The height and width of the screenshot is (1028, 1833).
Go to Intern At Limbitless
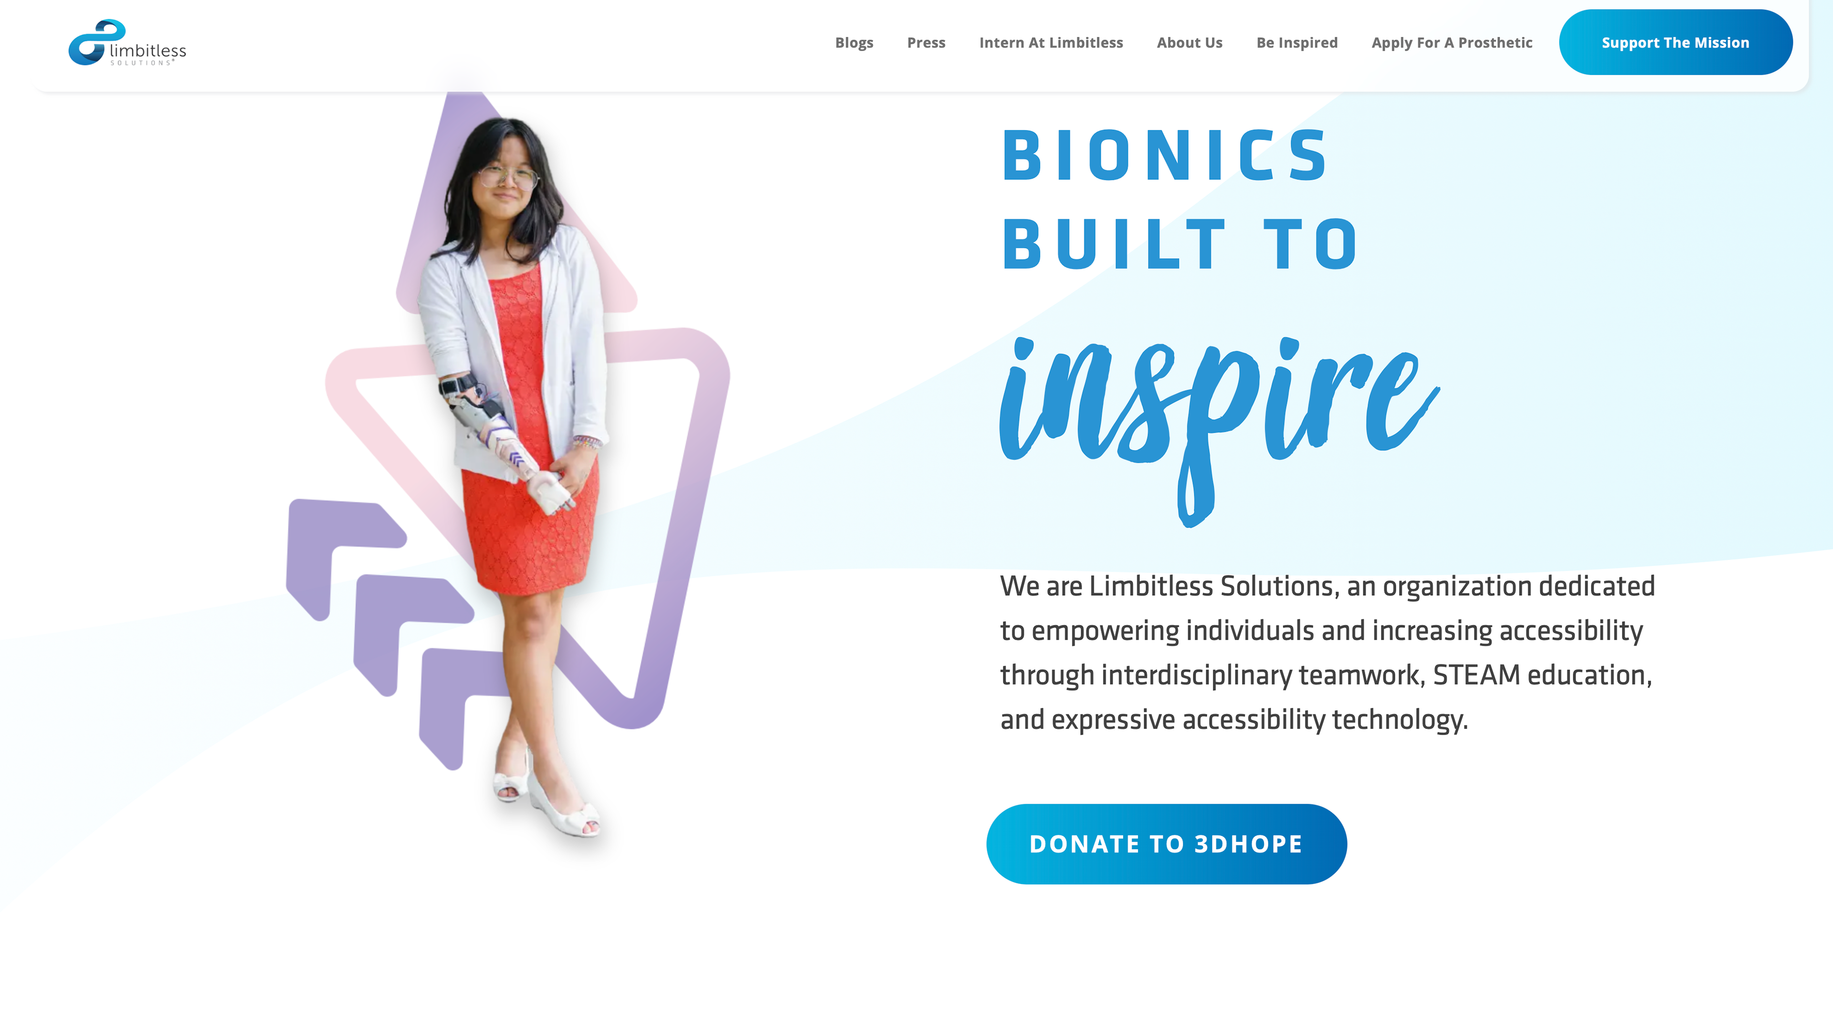click(x=1051, y=42)
